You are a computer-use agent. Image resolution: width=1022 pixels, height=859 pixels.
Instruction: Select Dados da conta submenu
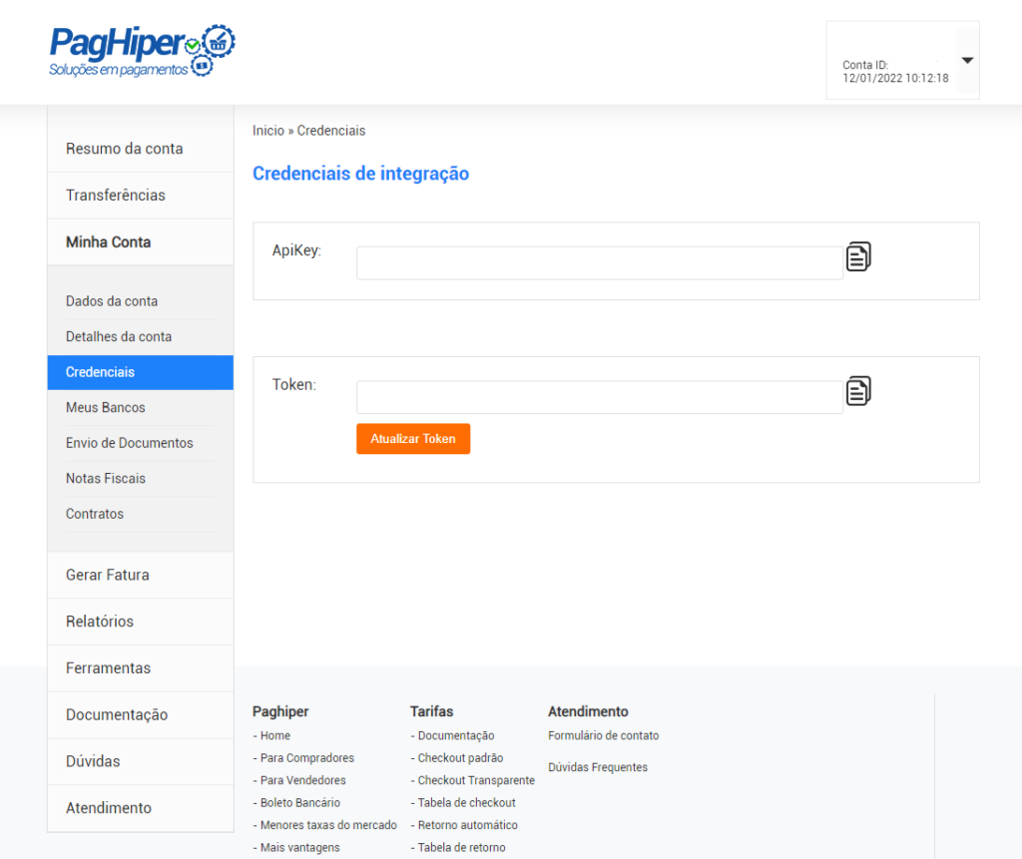coord(141,301)
